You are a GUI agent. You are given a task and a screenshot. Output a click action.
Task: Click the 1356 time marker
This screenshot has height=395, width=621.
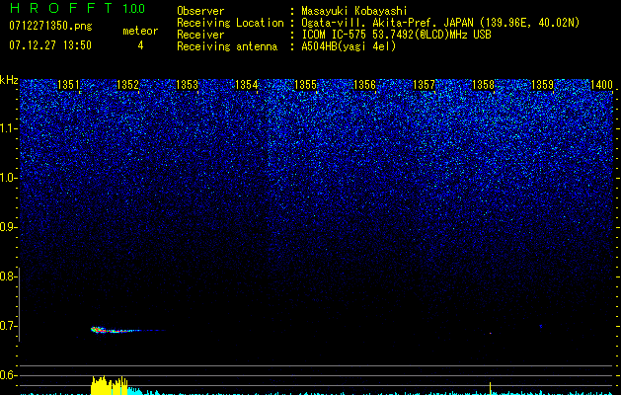364,85
